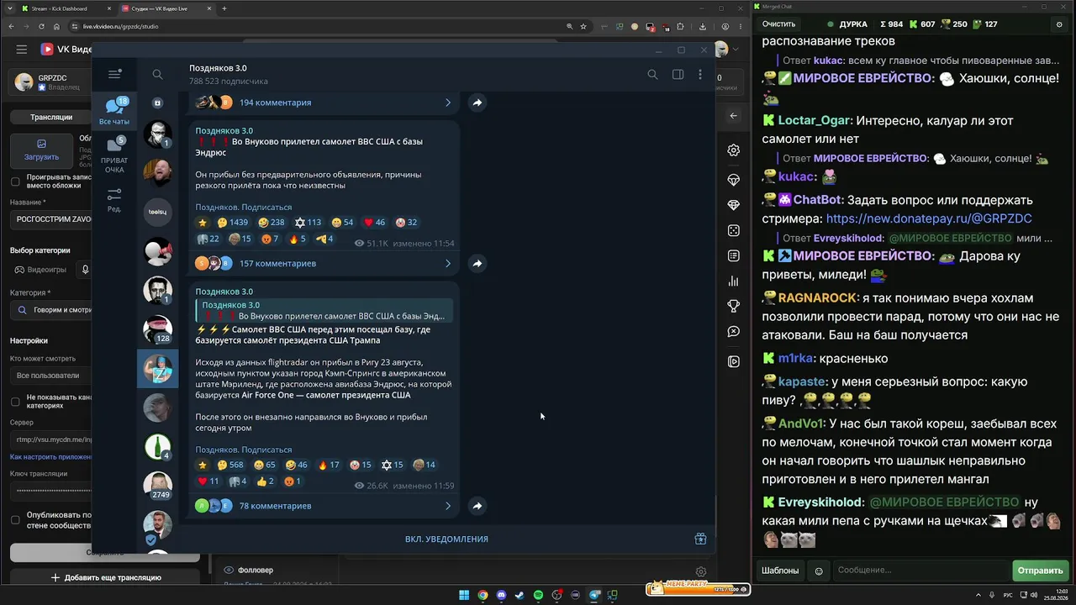This screenshot has width=1076, height=605.
Task: Open the Follower widget settings gear
Action: pos(701,571)
